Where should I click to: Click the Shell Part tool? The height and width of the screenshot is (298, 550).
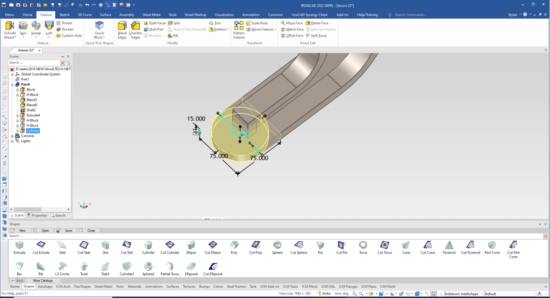click(x=156, y=29)
